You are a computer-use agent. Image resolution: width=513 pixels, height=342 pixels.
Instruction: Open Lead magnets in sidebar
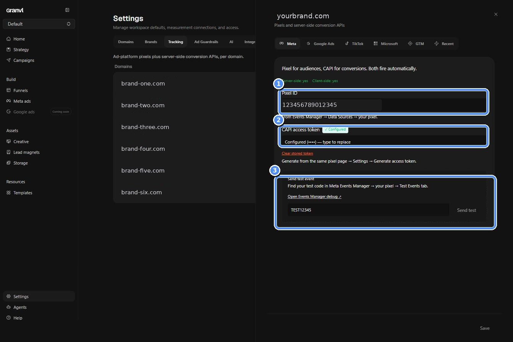click(x=39, y=152)
